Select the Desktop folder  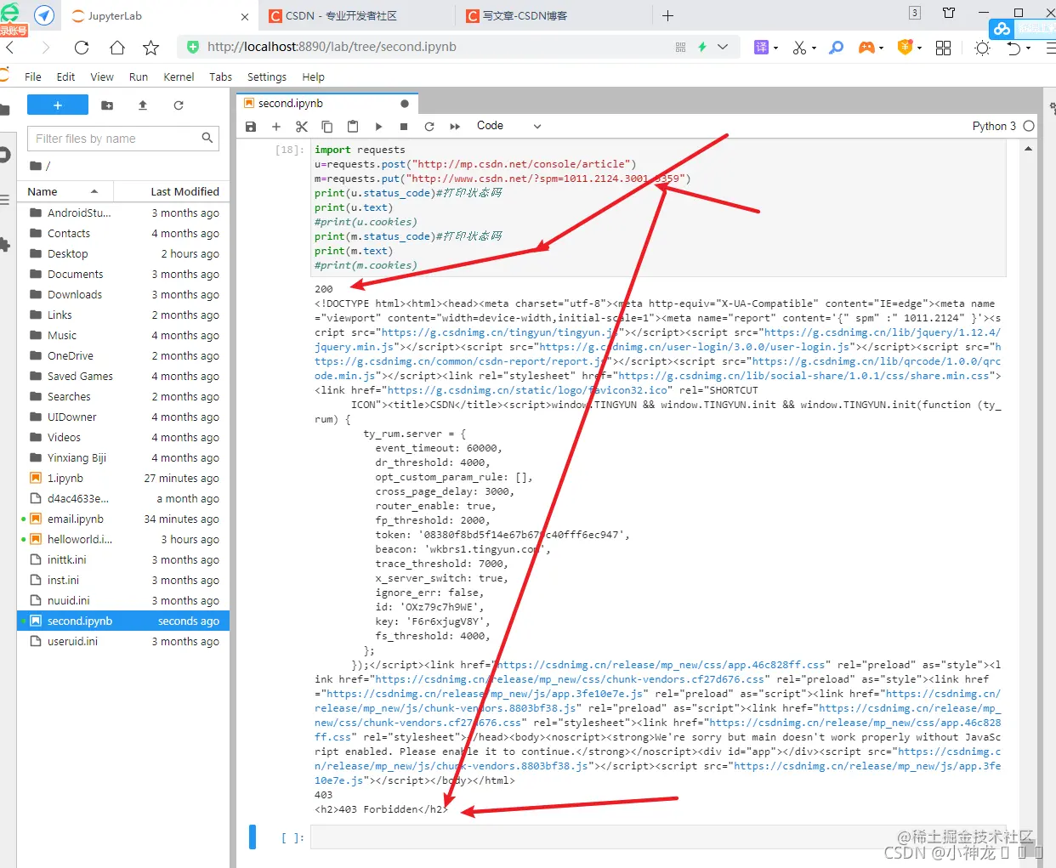click(123, 254)
